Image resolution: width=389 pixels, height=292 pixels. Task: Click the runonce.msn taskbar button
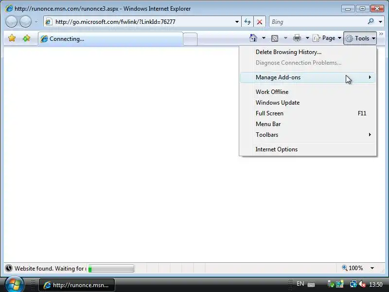pyautogui.click(x=77, y=285)
